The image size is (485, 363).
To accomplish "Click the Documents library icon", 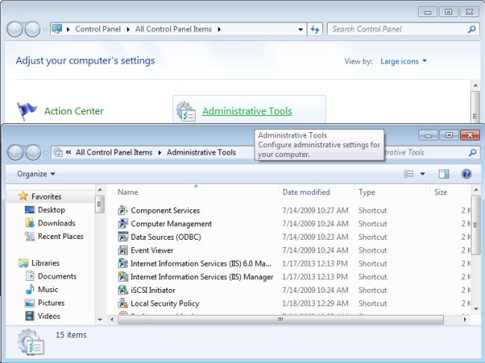I will coord(30,276).
